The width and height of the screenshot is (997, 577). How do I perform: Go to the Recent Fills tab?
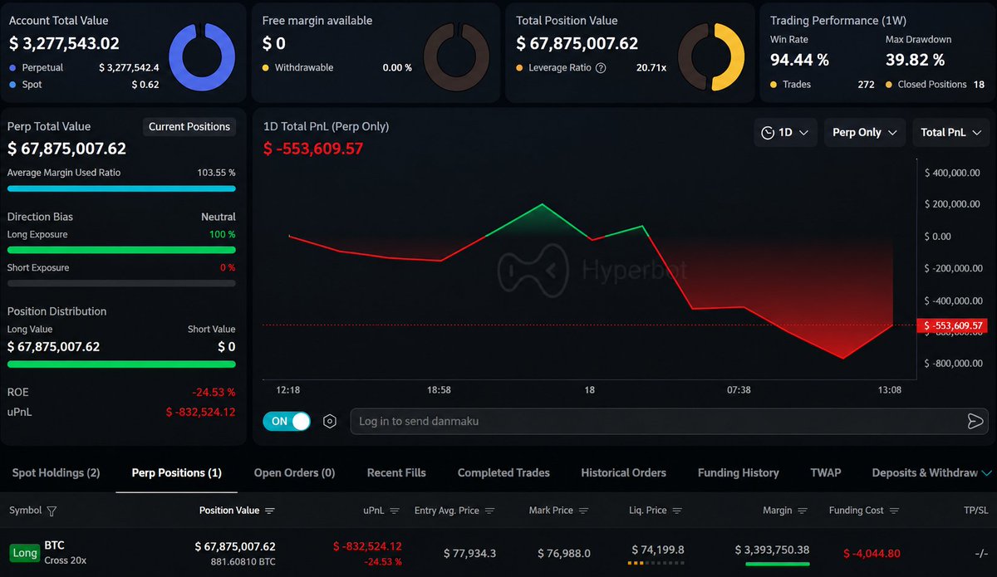(396, 472)
